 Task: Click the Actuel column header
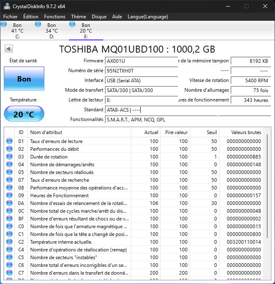coord(146,132)
